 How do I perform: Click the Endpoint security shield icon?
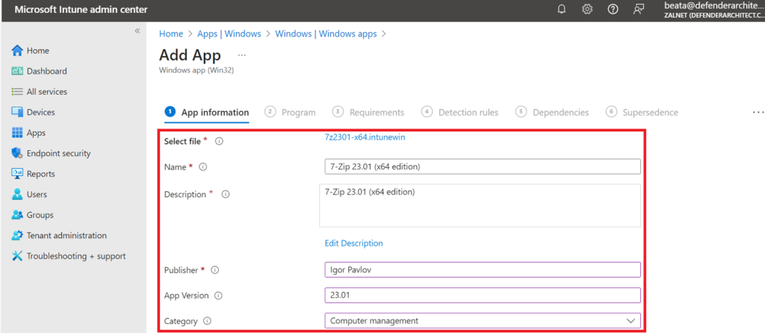click(18, 153)
